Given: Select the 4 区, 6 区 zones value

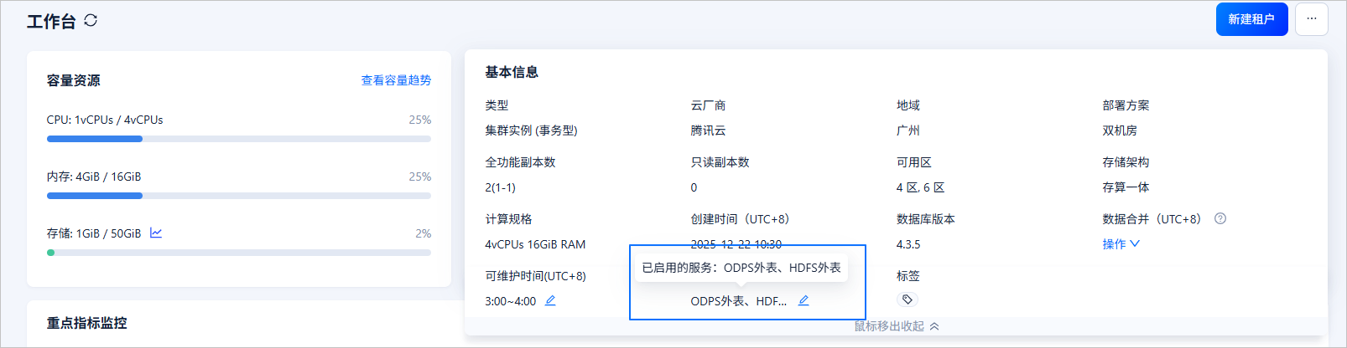Looking at the screenshot, I should coord(920,187).
